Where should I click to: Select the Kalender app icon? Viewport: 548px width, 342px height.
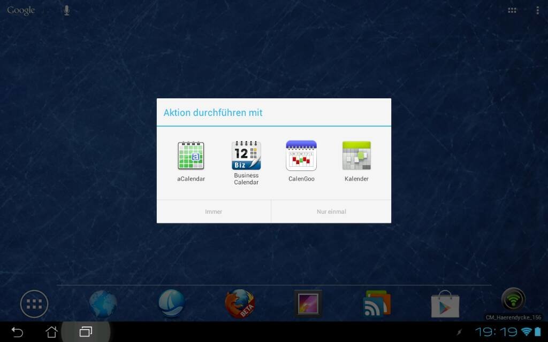click(x=356, y=161)
